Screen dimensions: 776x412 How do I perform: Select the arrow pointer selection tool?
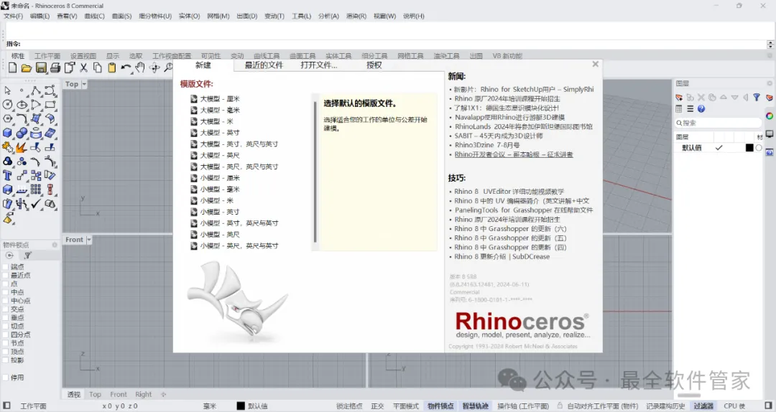coord(7,90)
